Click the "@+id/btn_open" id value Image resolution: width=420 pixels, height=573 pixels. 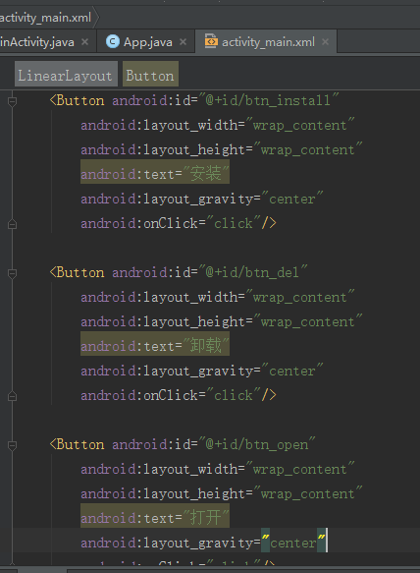coord(256,444)
